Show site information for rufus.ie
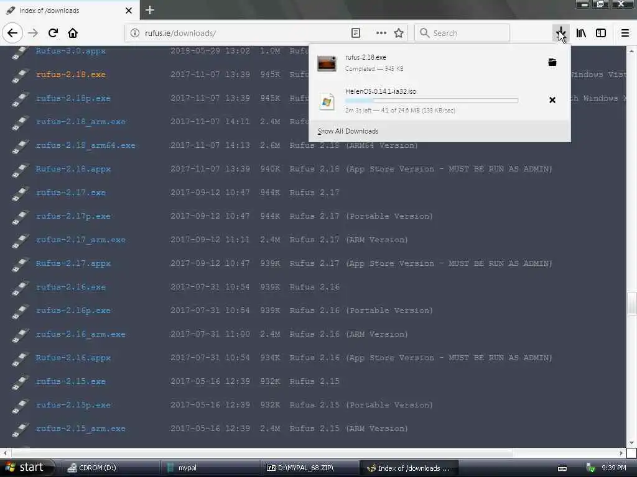637x477 pixels. click(x=135, y=34)
